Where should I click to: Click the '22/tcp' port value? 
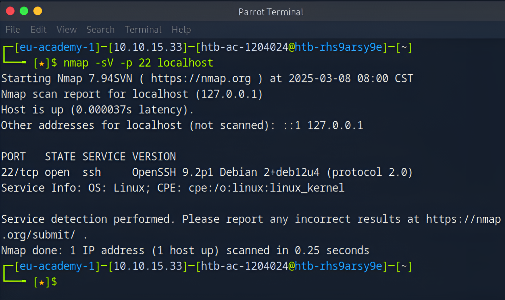tap(20, 172)
